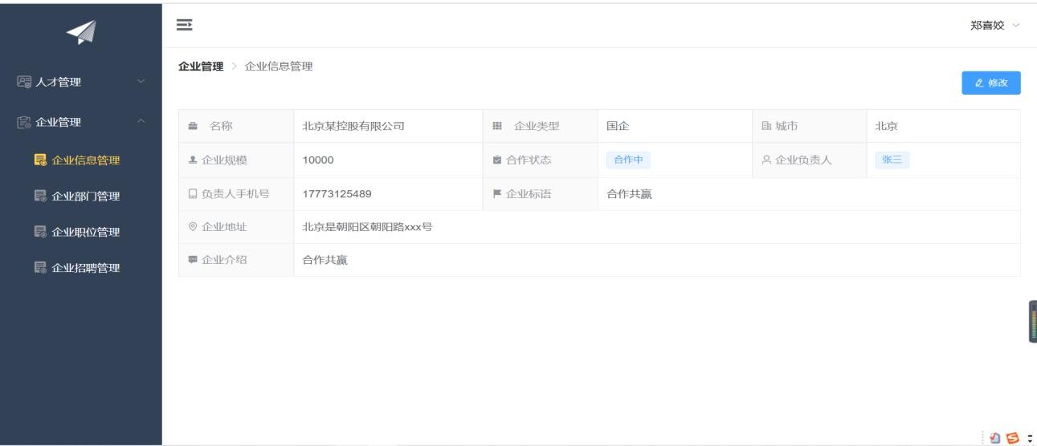This screenshot has height=446, width=1037.
Task: Click the paper plane logo
Action: (81, 31)
